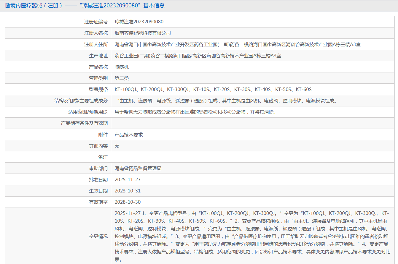
Task: Click the 附件 label
Action: 103,135
